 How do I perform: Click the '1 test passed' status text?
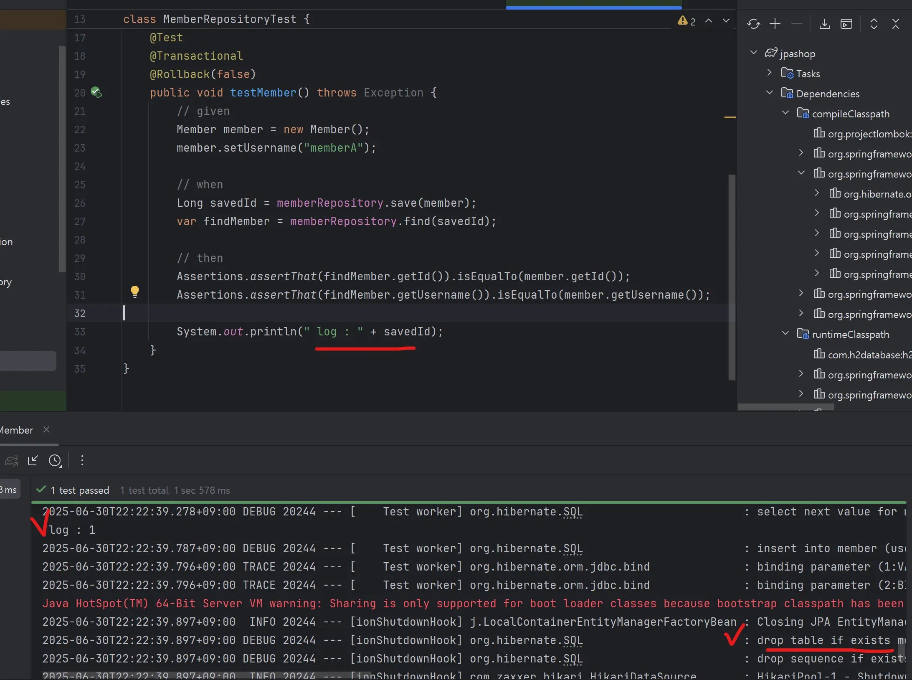click(80, 490)
